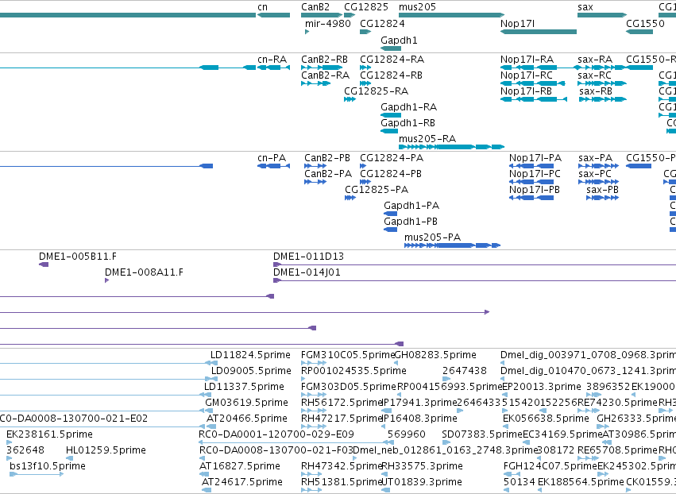
Task: Select the Gapdh1-RB transcript label
Action: tap(408, 123)
